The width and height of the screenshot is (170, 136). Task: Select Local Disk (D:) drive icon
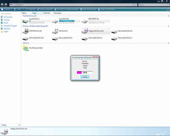pyautogui.click(x=55, y=21)
